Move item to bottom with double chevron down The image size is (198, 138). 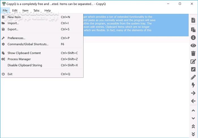click(193, 134)
